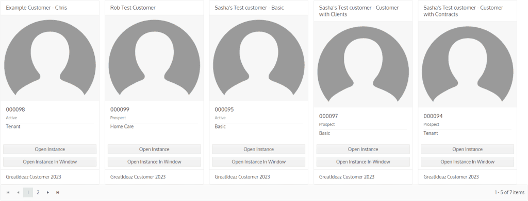Click Home Care type on Rob's card
This screenshot has width=528, height=201.
[x=122, y=126]
